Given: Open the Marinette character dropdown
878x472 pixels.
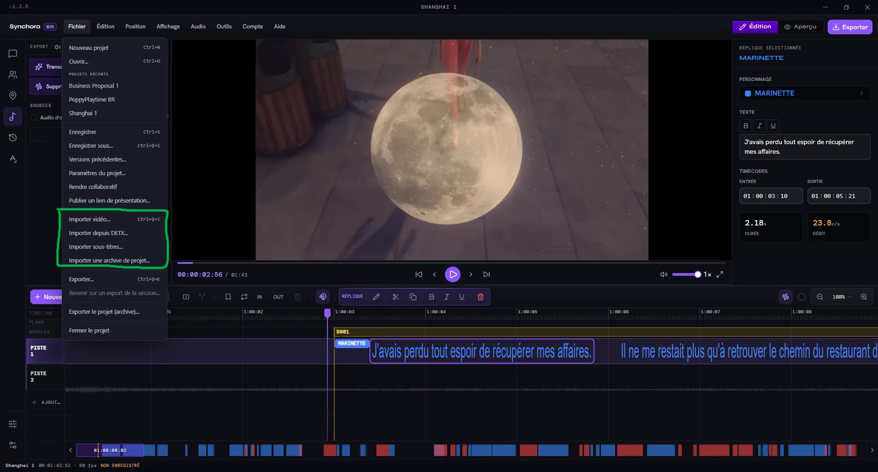Looking at the screenshot, I should (x=805, y=93).
